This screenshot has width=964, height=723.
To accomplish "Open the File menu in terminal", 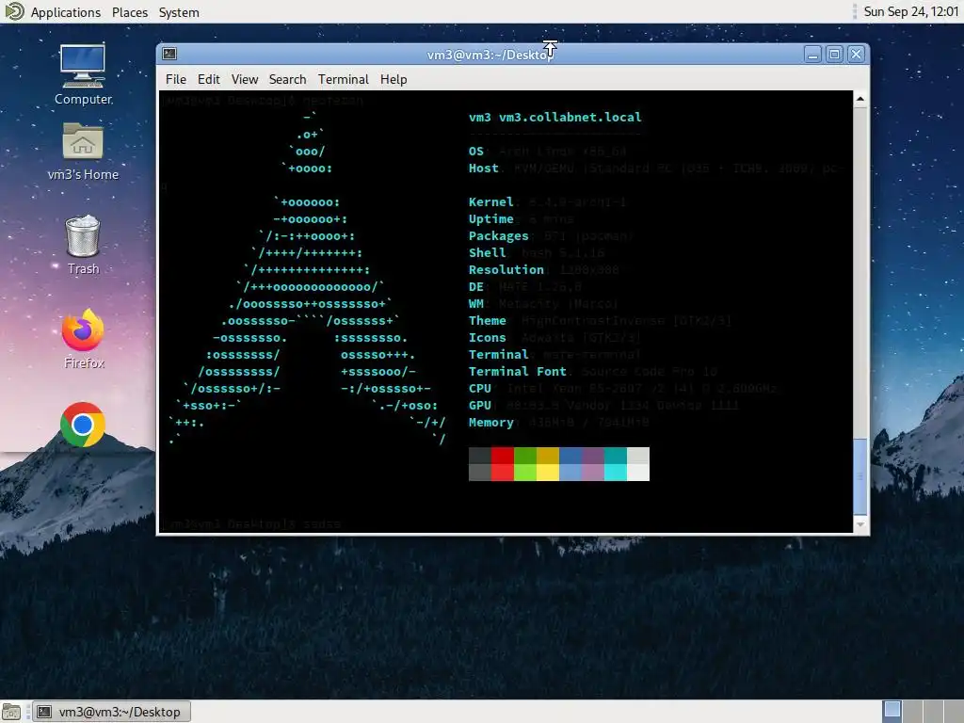I will [176, 79].
